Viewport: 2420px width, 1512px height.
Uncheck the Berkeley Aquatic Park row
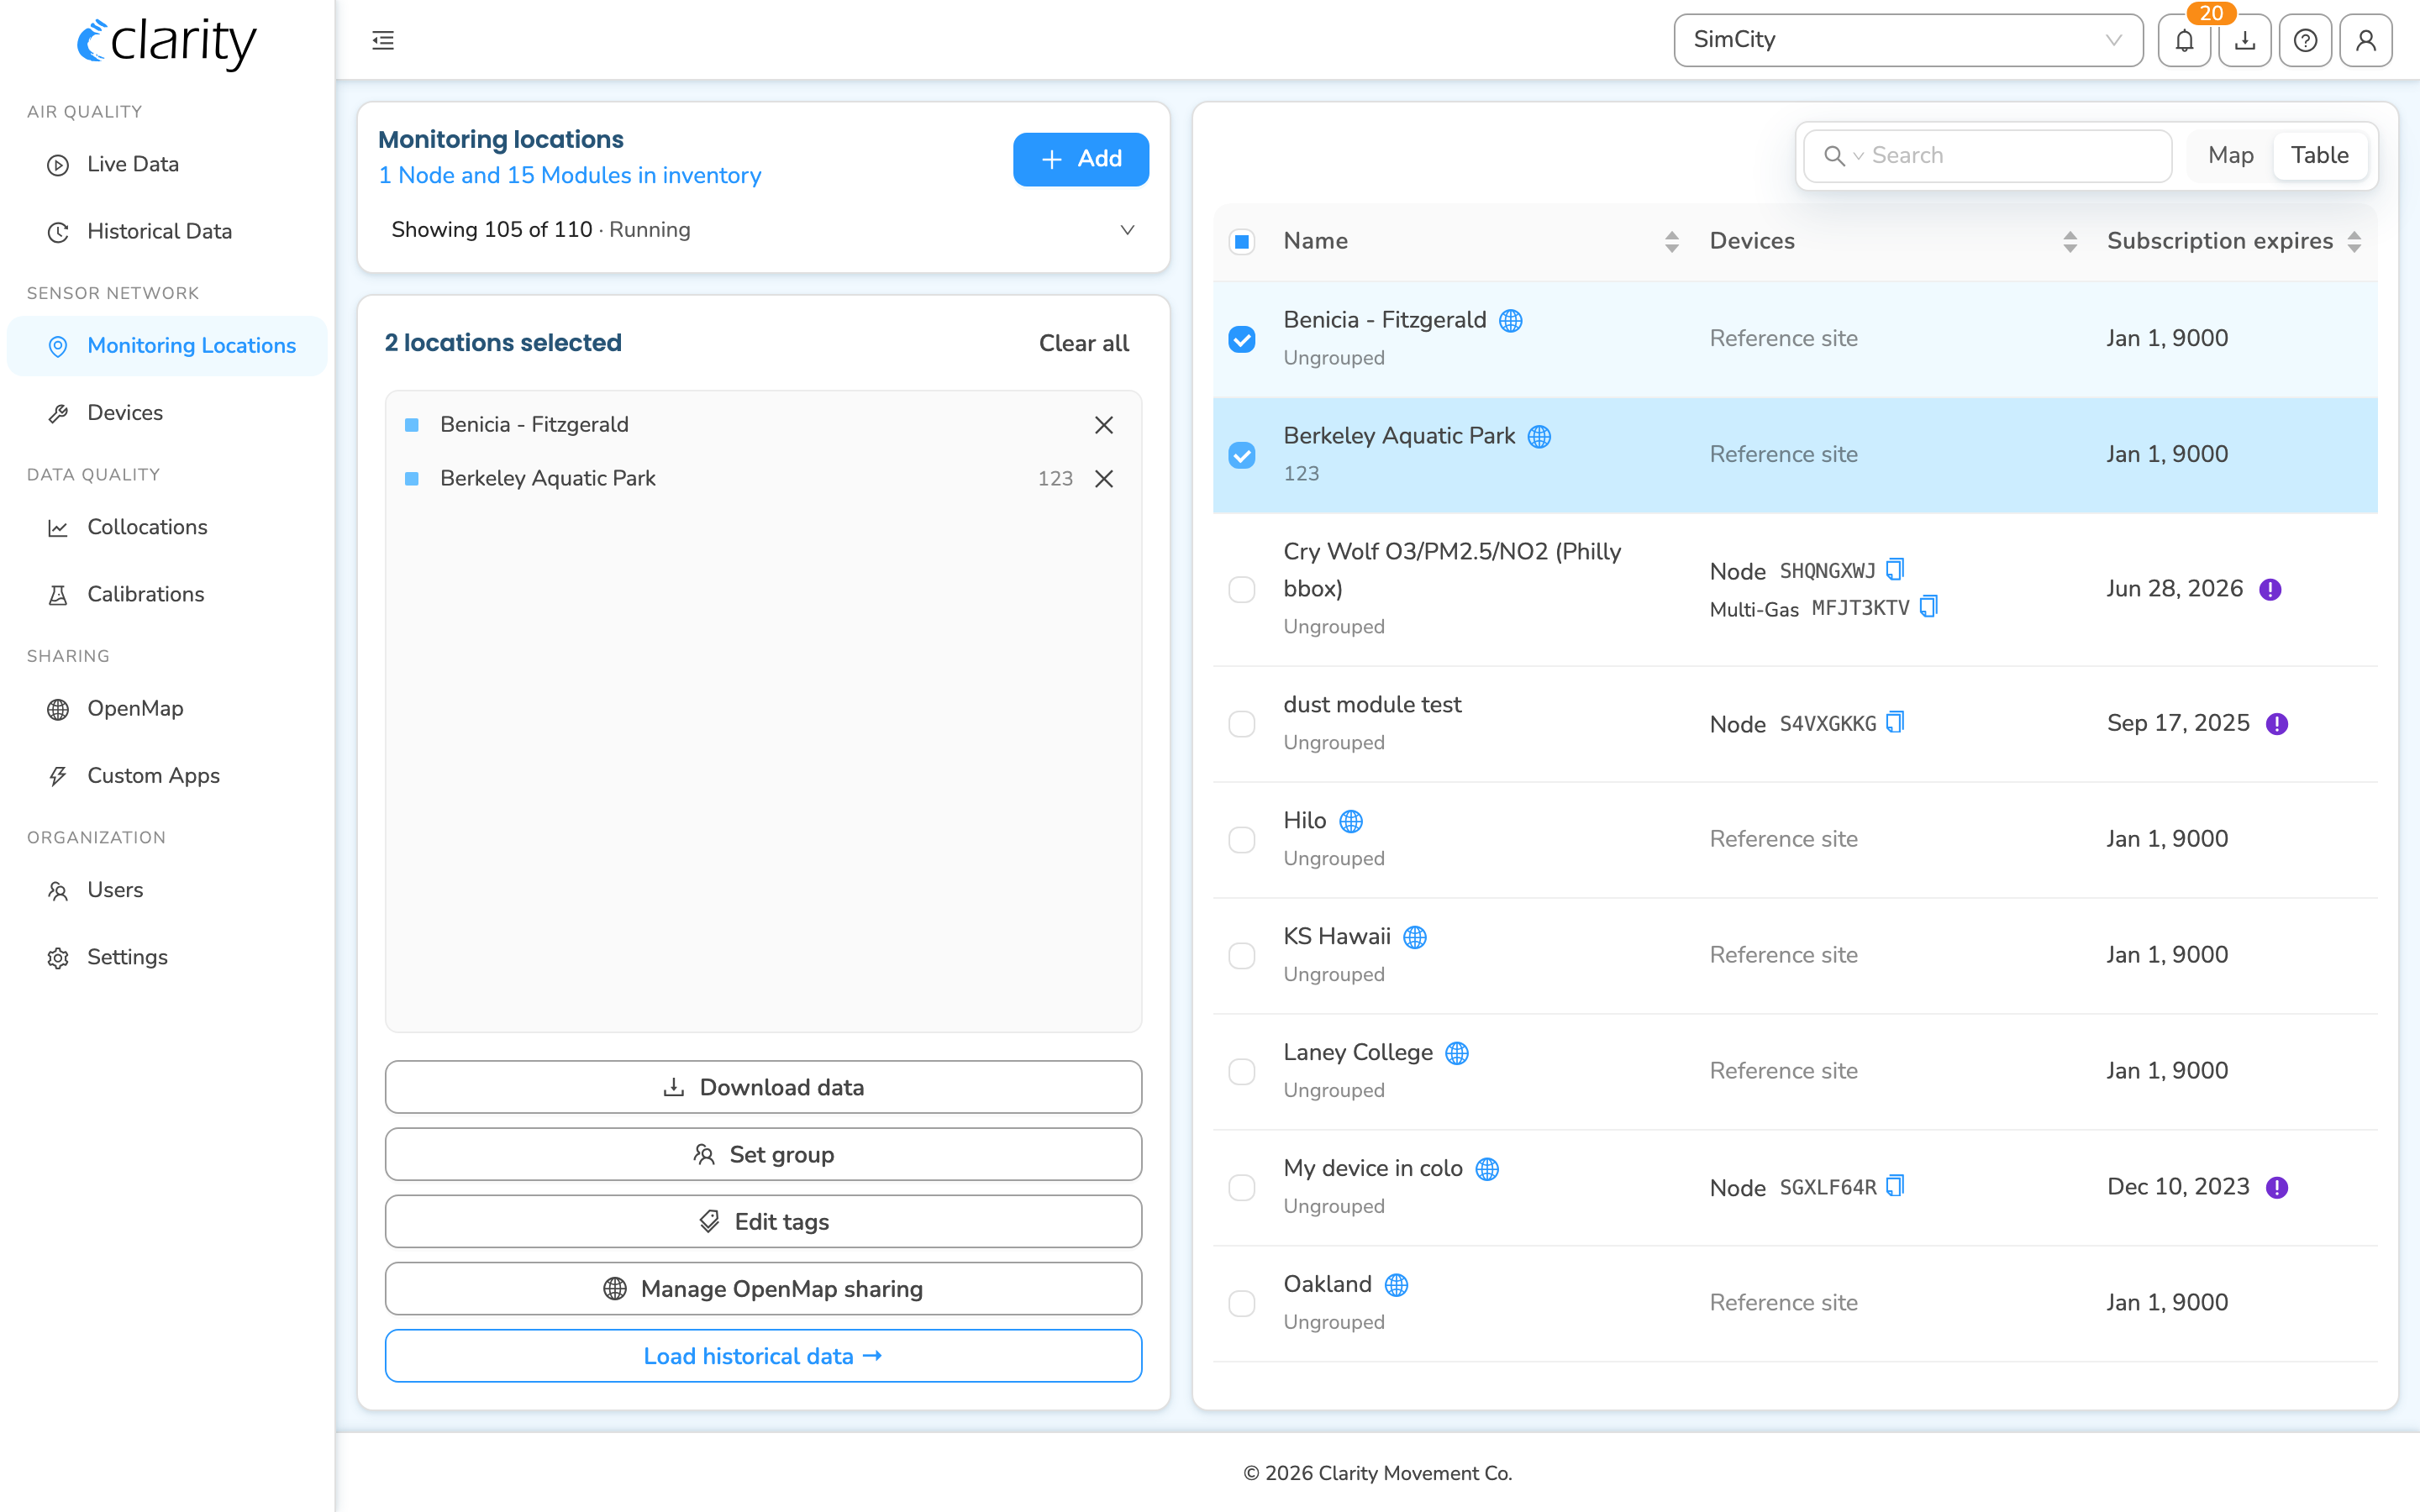coord(1242,455)
